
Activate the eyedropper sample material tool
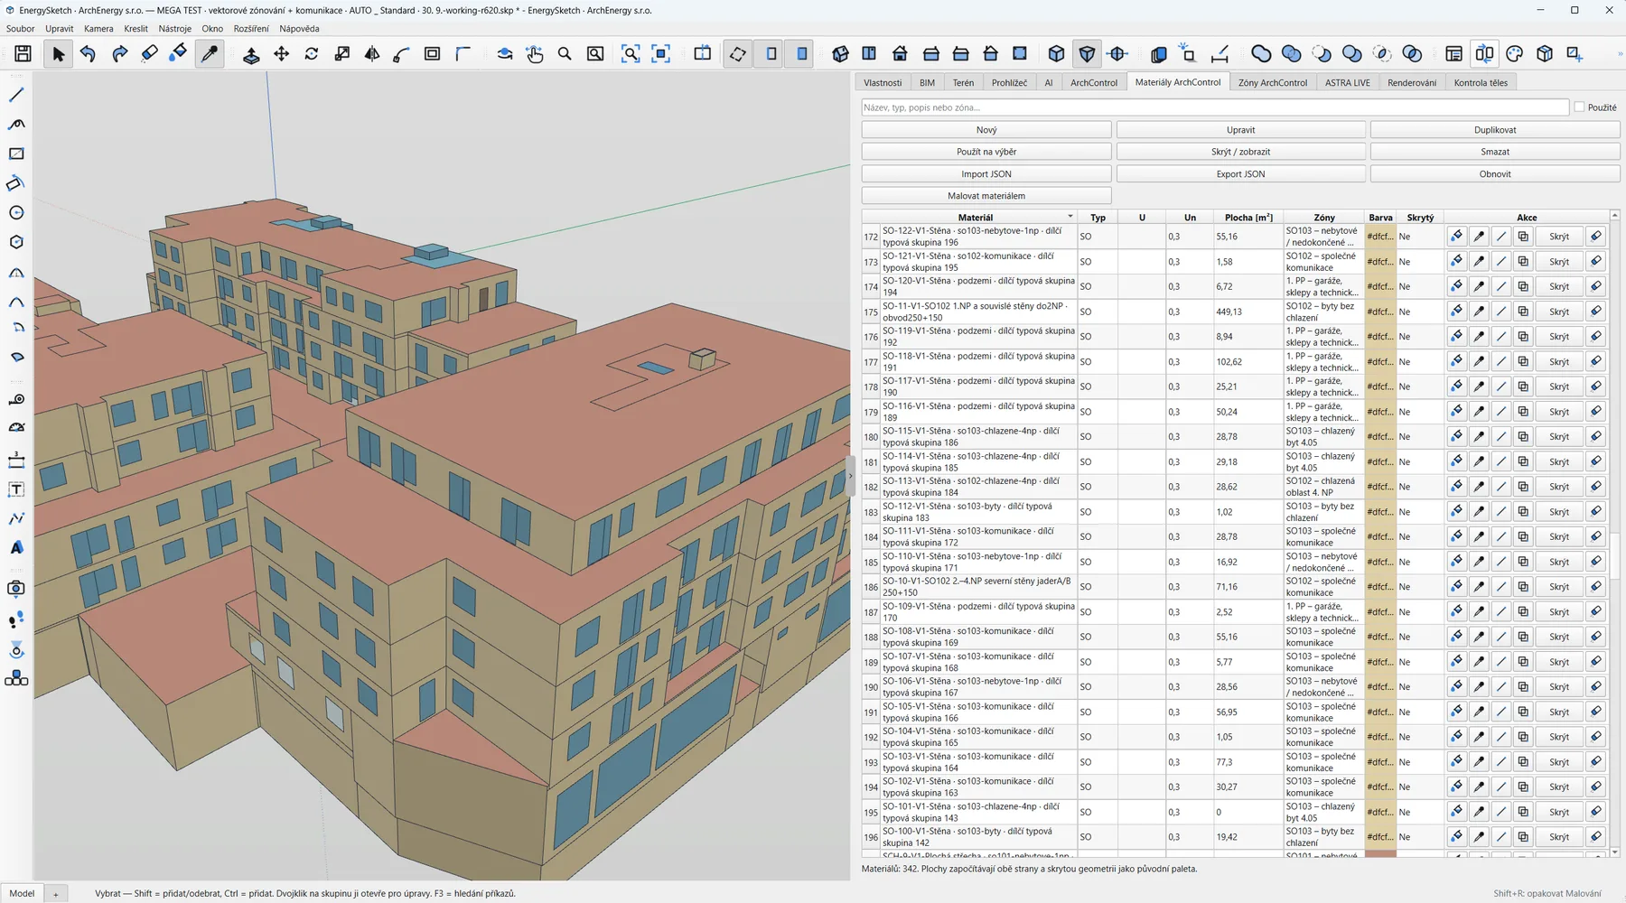coord(210,54)
